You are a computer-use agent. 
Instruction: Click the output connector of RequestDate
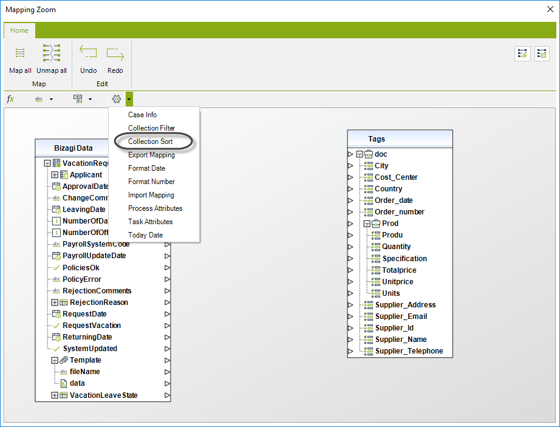(x=167, y=314)
